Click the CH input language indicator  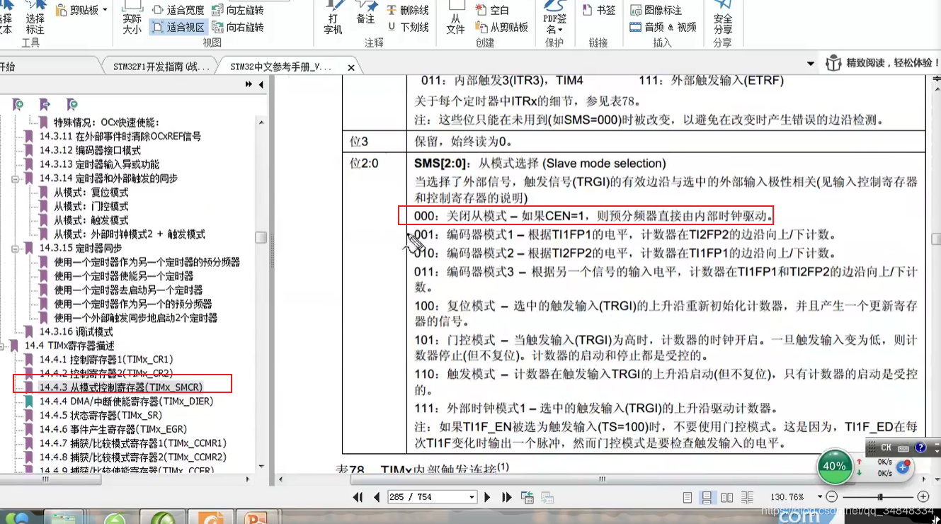(886, 448)
